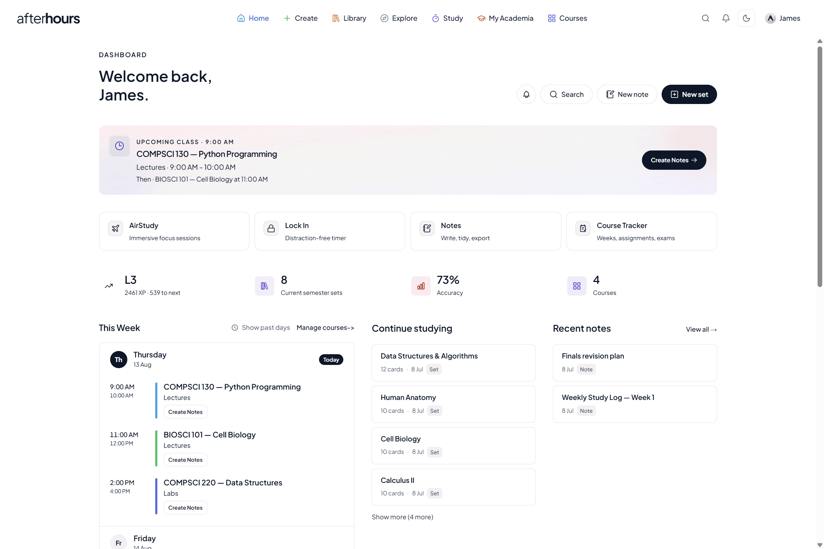The height and width of the screenshot is (549, 824).
Task: Click Then · BIOSCI 101 Cell Biology line
Action: tap(202, 179)
